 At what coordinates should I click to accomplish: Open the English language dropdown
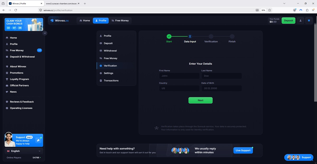[24, 151]
